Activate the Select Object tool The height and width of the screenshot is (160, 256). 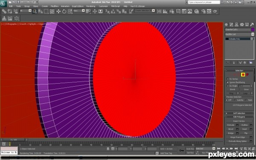35,11
